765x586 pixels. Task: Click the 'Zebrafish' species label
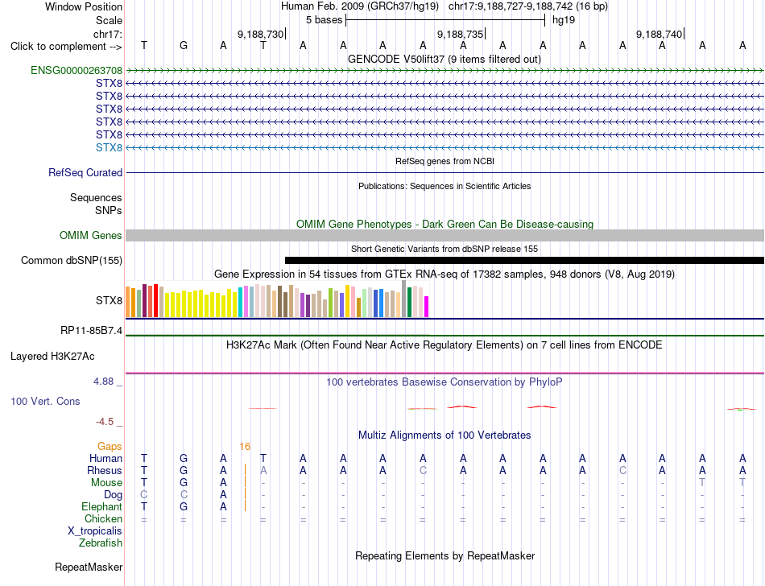point(101,543)
